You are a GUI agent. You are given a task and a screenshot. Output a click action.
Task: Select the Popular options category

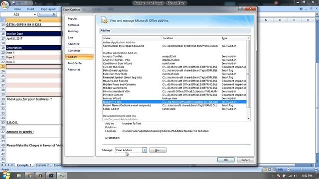click(x=79, y=18)
